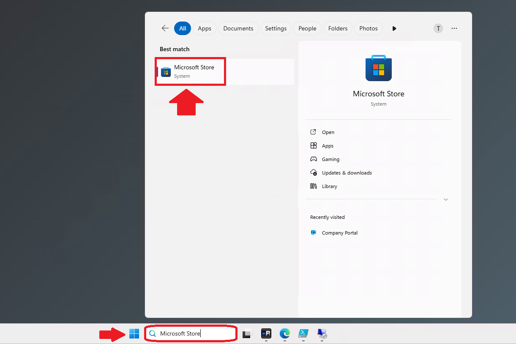Viewport: 516px width, 344px height.
Task: Switch to the Documents filter tab
Action: pos(238,28)
